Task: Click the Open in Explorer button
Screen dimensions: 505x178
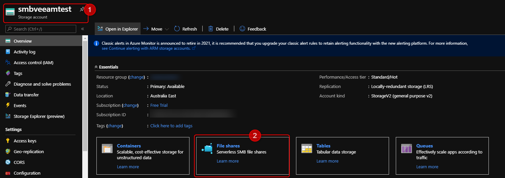Action: point(118,29)
